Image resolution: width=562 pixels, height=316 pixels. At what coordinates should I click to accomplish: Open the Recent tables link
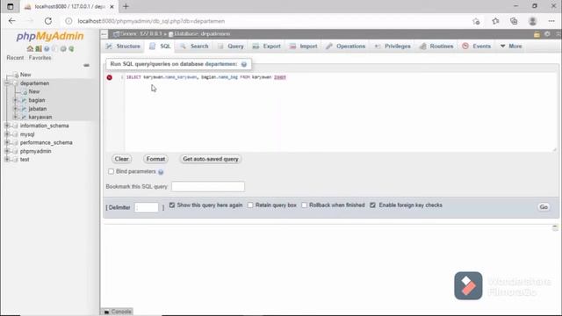[x=15, y=58]
